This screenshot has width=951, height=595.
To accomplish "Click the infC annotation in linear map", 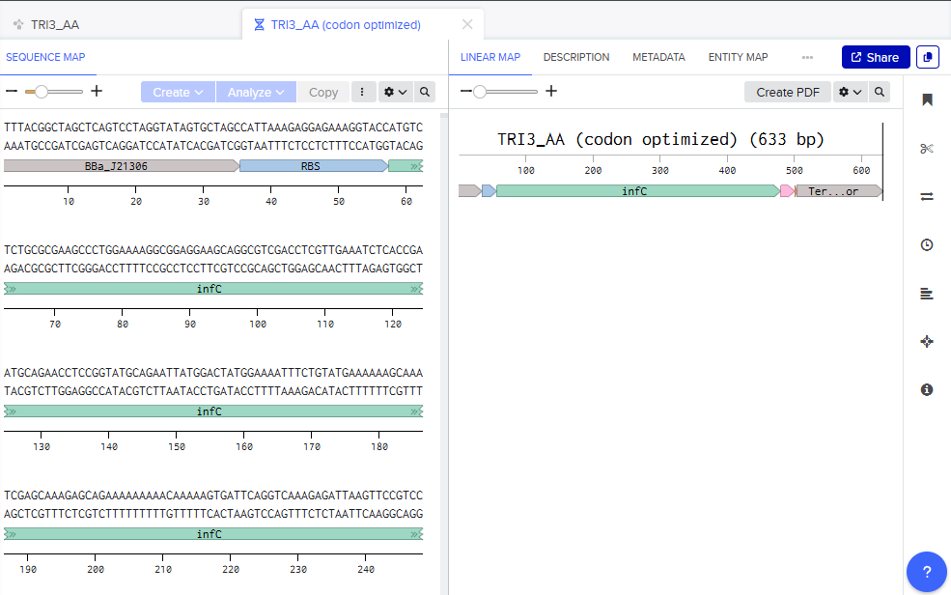I will pos(634,191).
